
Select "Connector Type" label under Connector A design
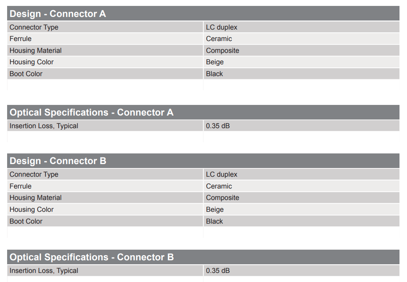pyautogui.click(x=34, y=27)
